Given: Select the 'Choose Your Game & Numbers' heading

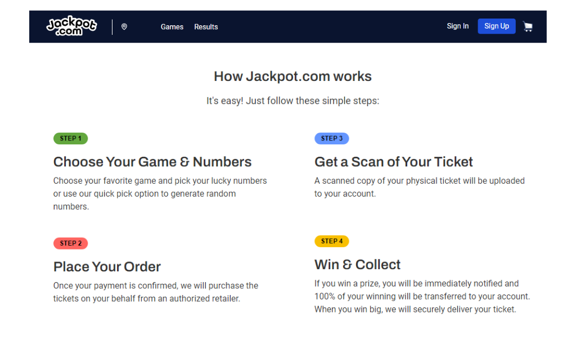Looking at the screenshot, I should tap(152, 162).
